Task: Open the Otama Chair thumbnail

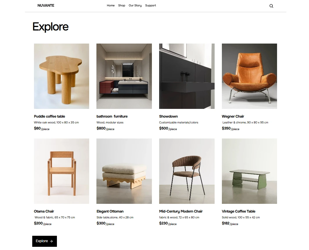Action: tap(62, 171)
